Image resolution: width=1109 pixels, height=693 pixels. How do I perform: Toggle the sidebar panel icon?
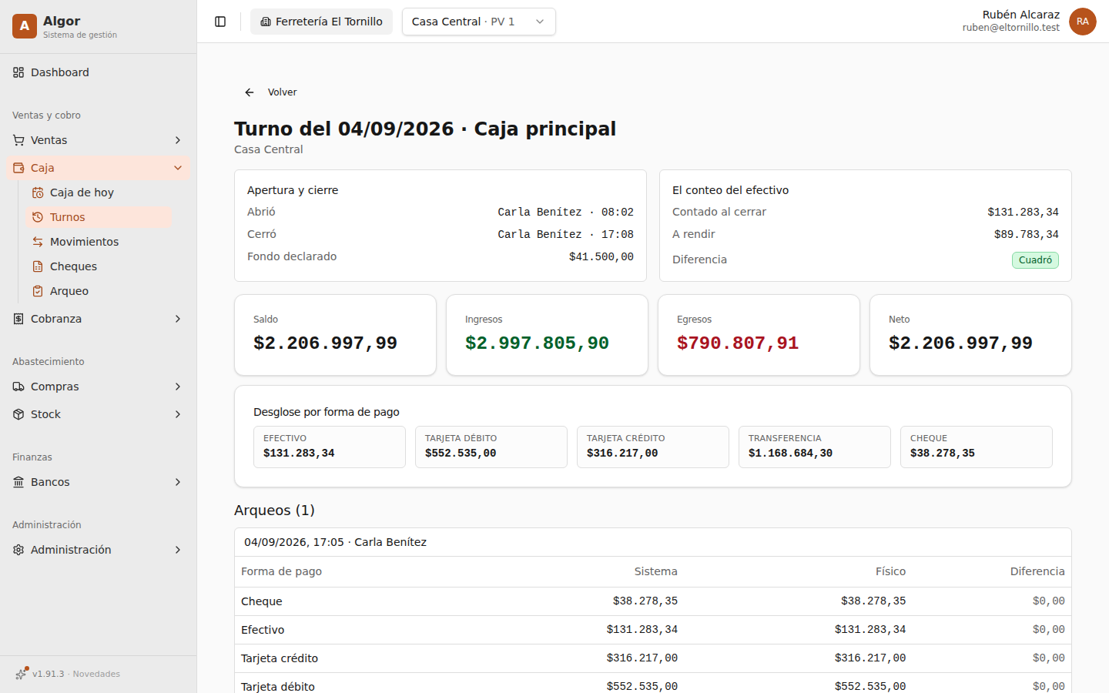pyautogui.click(x=220, y=22)
